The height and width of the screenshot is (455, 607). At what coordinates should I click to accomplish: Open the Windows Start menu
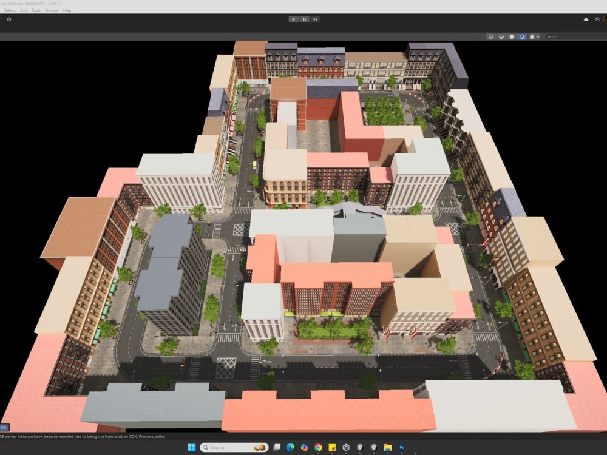coord(192,448)
